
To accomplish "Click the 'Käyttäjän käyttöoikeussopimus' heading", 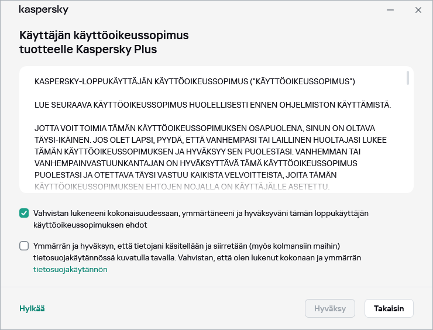I will point(104,35).
